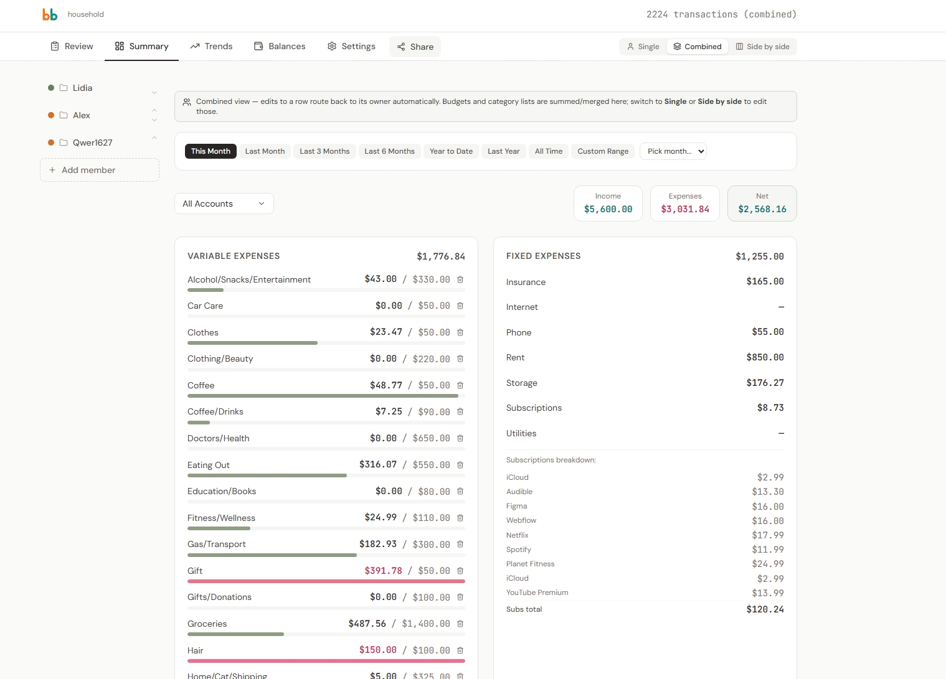Delete Education/Books budget entry
Viewport: 946px width, 679px height.
click(x=460, y=491)
